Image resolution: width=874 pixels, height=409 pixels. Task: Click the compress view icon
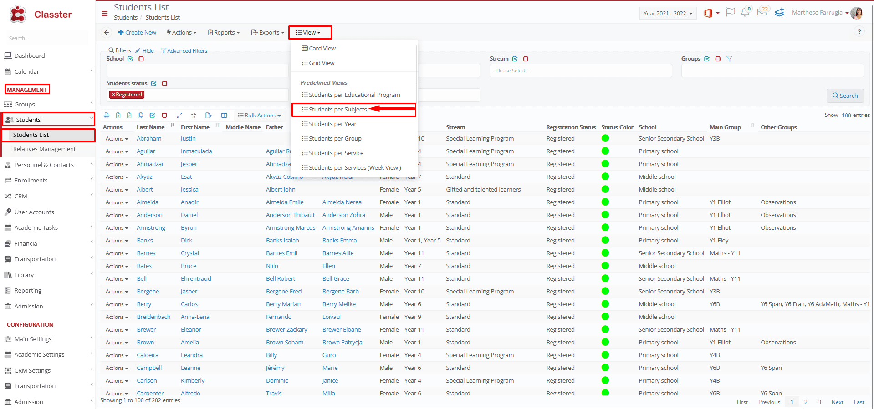[194, 116]
